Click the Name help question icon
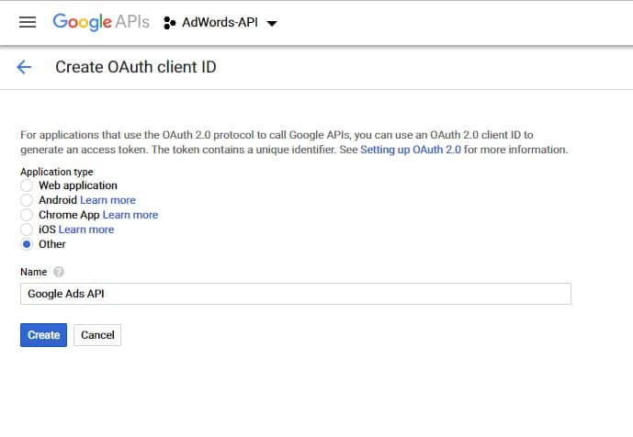 (x=59, y=272)
